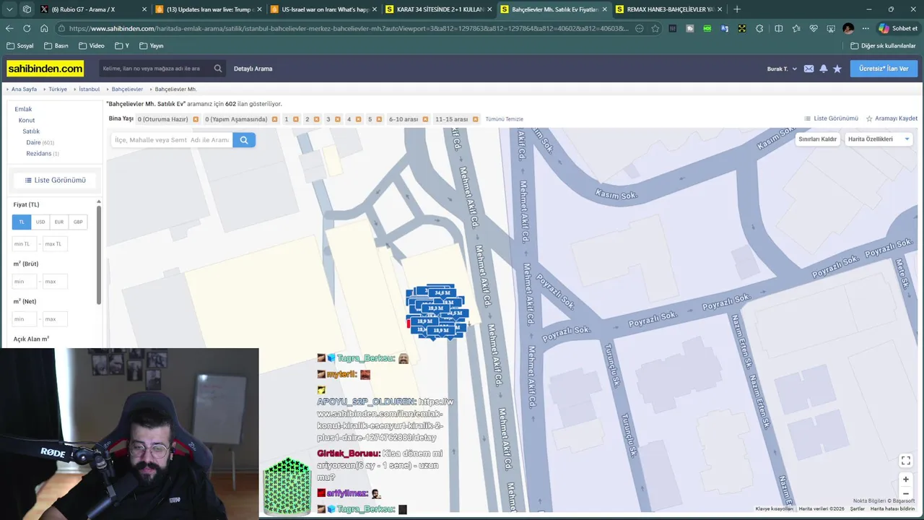Open the 'İstanbul' breadcrumb link
Screen dimensions: 924x520
click(x=90, y=89)
